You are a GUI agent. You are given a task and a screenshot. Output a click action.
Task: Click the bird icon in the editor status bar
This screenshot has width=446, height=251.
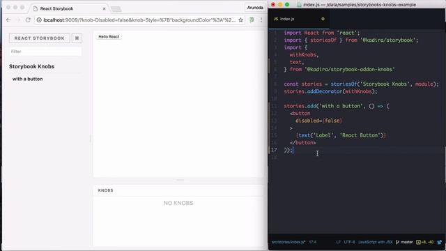tap(440, 242)
